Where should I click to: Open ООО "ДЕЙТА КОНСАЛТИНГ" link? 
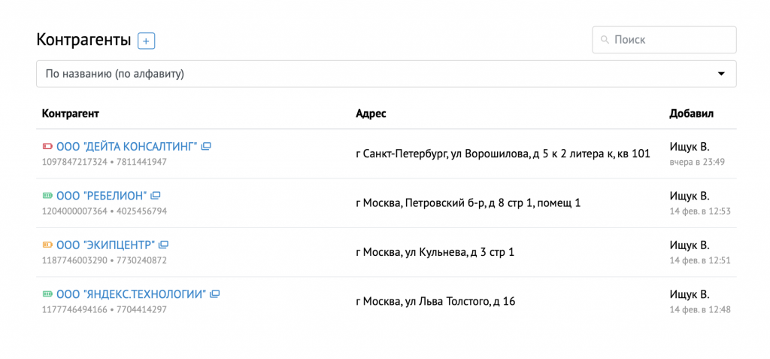point(126,146)
